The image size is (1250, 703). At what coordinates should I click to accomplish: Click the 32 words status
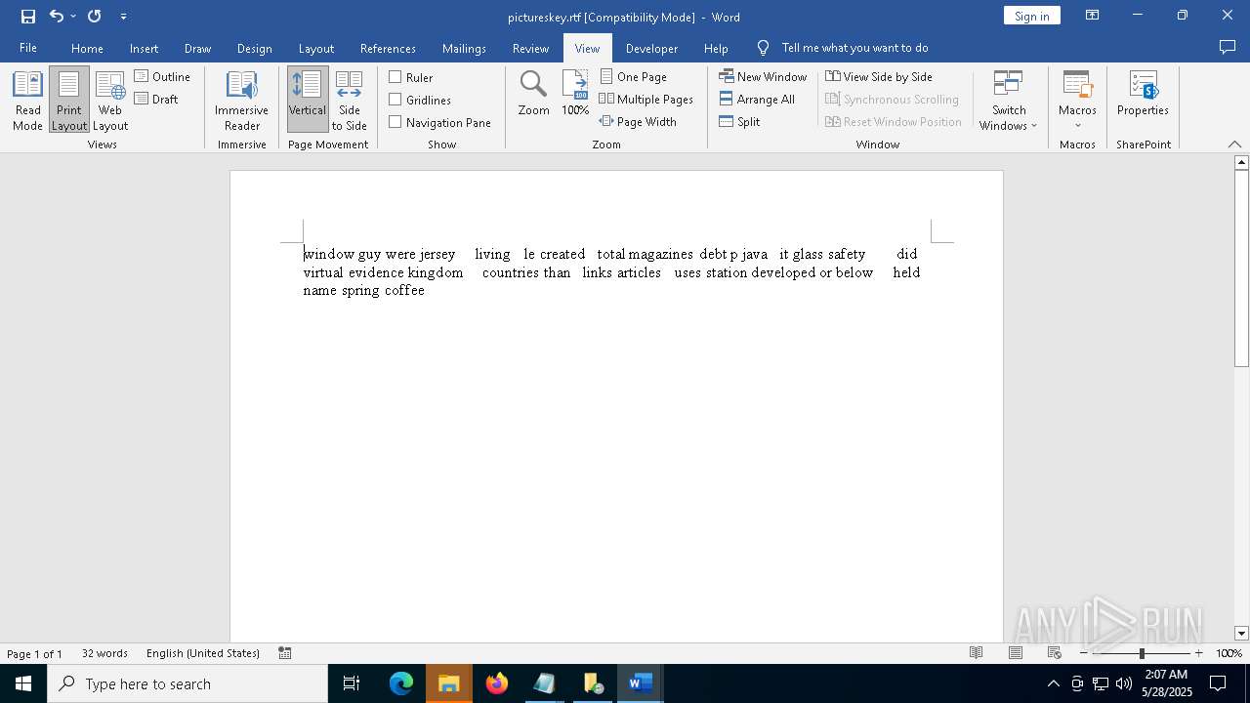(x=104, y=653)
